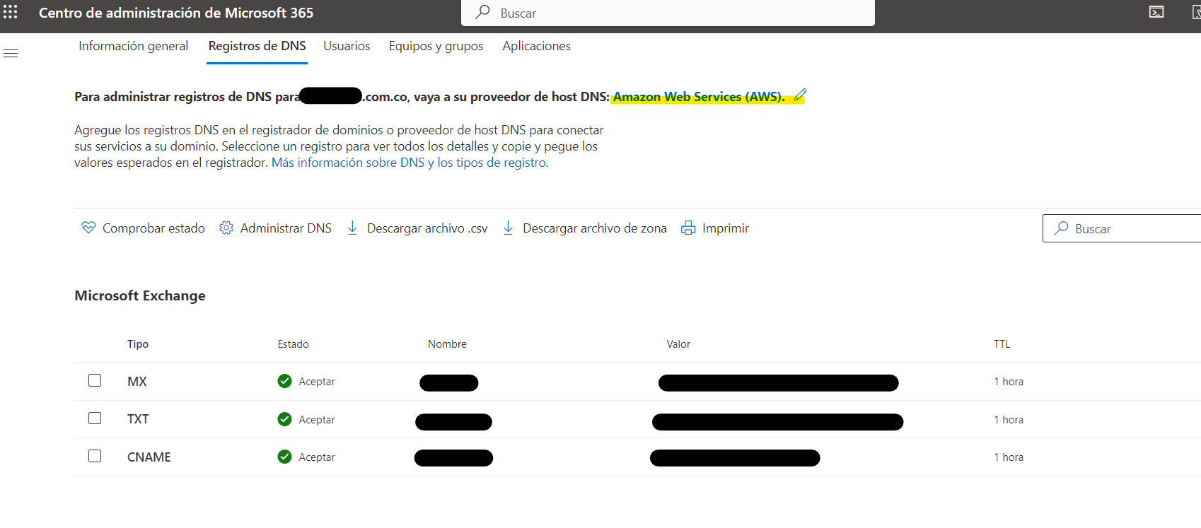Viewport: 1201px width, 528px height.
Task: Click the Tipo column header
Action: 138,344
